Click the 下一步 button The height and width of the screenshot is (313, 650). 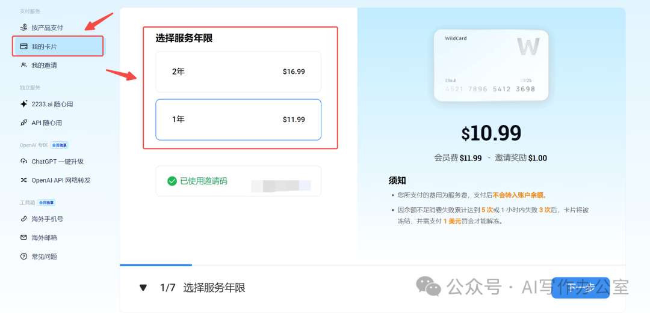click(580, 288)
